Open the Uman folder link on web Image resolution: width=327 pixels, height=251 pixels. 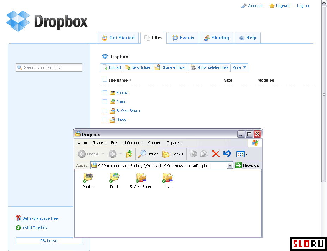point(121,120)
